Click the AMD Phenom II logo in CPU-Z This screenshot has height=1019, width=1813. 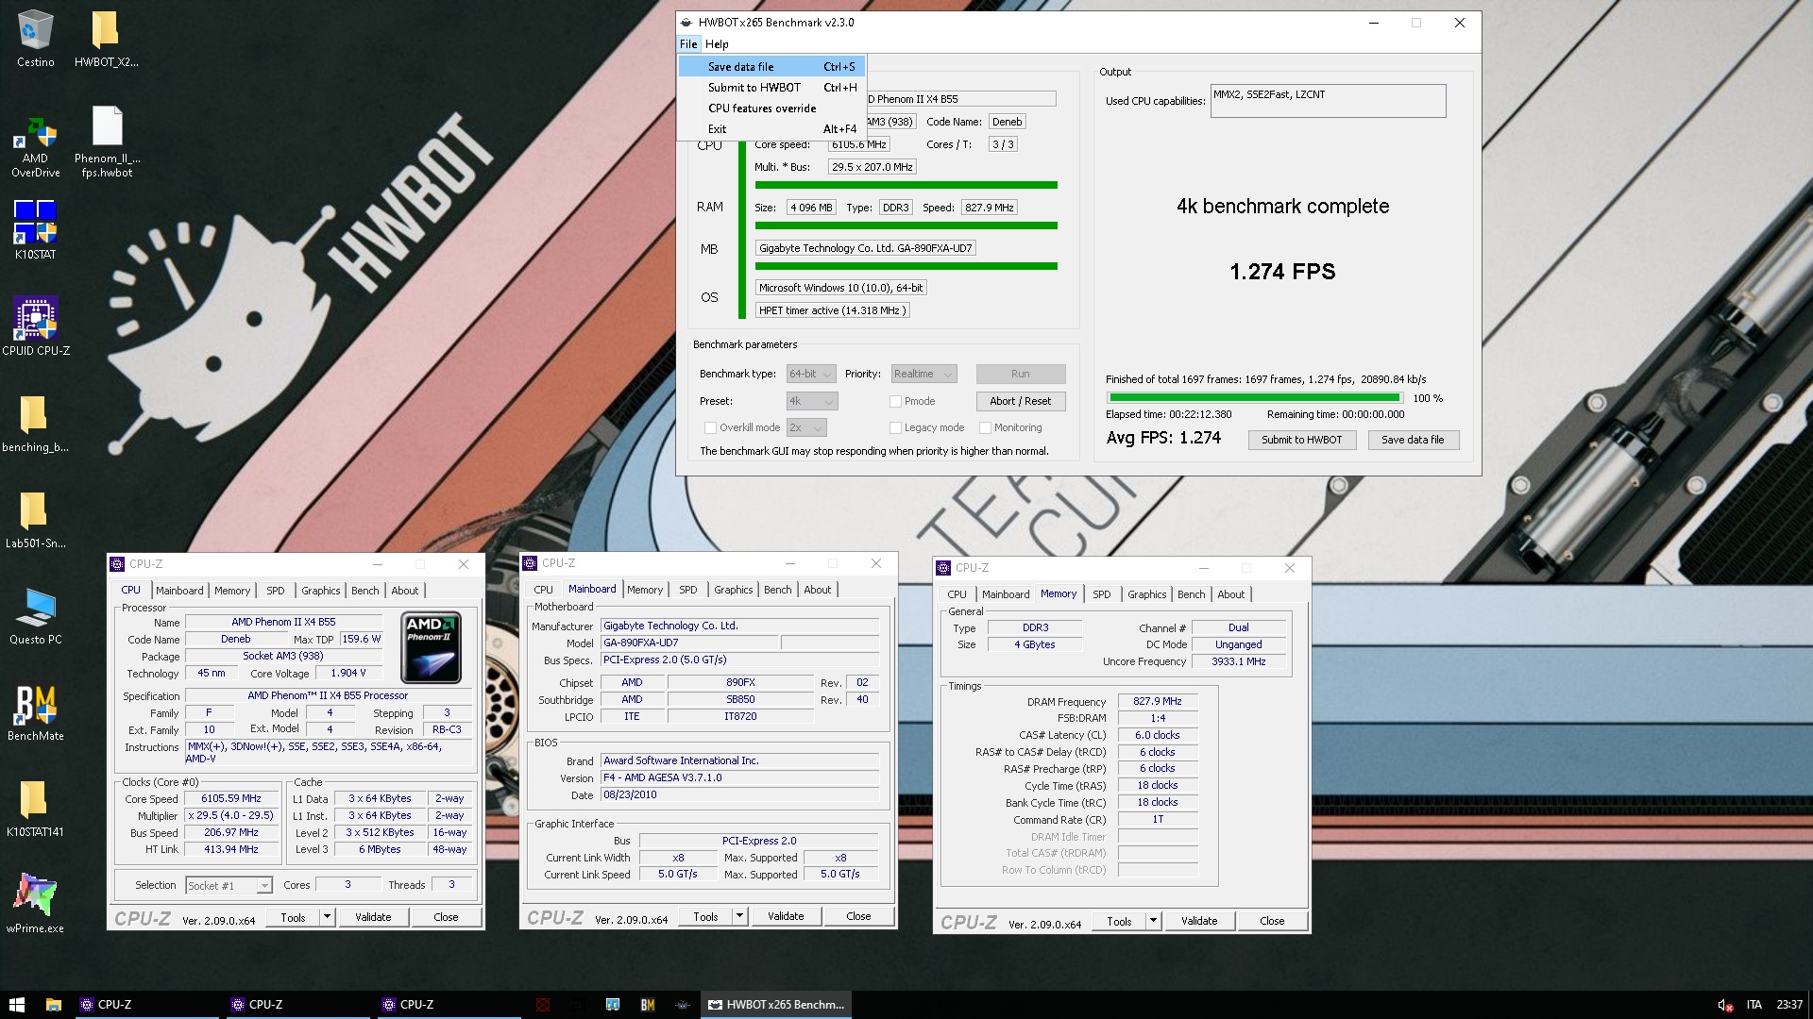(x=432, y=647)
